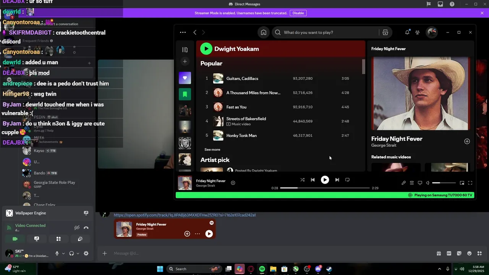Mute Discord microphone
The height and width of the screenshot is (275, 489).
57,253
